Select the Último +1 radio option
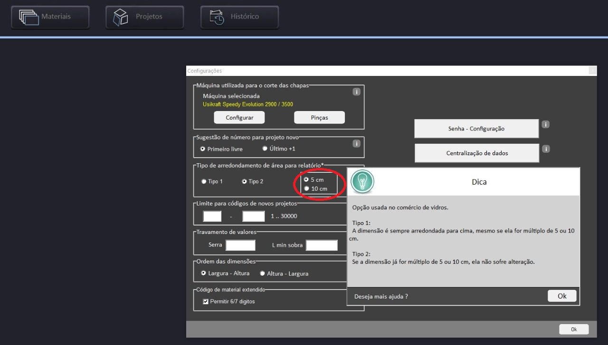The height and width of the screenshot is (345, 608). click(265, 149)
